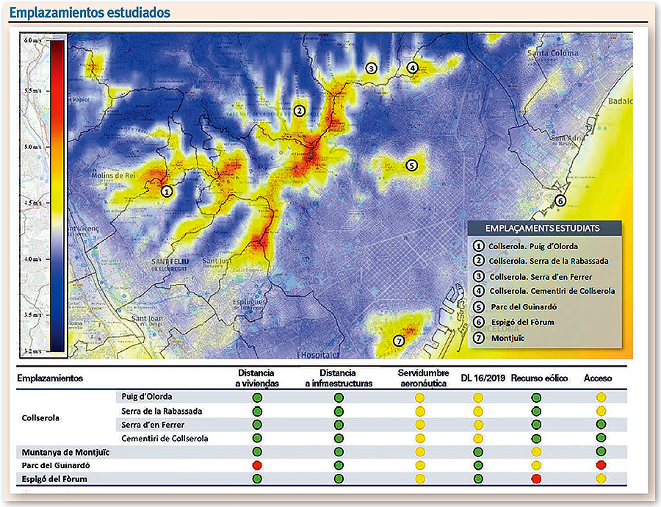
Task: Click red Acceso dot for Parc del Guinardó
Action: click(601, 465)
